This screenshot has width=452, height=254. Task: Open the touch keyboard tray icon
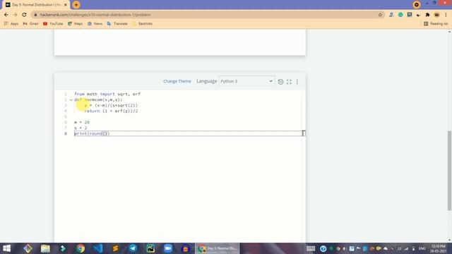(x=311, y=248)
